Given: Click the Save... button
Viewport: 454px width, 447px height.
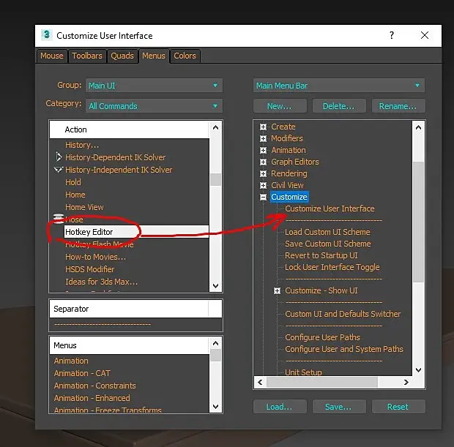Looking at the screenshot, I should point(339,407).
